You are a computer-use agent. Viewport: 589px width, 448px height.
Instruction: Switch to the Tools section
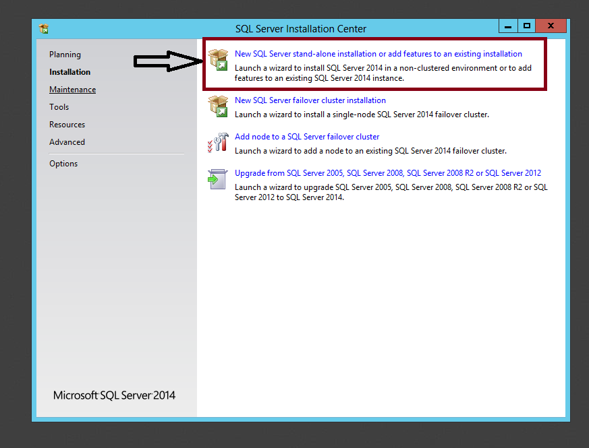pos(59,107)
